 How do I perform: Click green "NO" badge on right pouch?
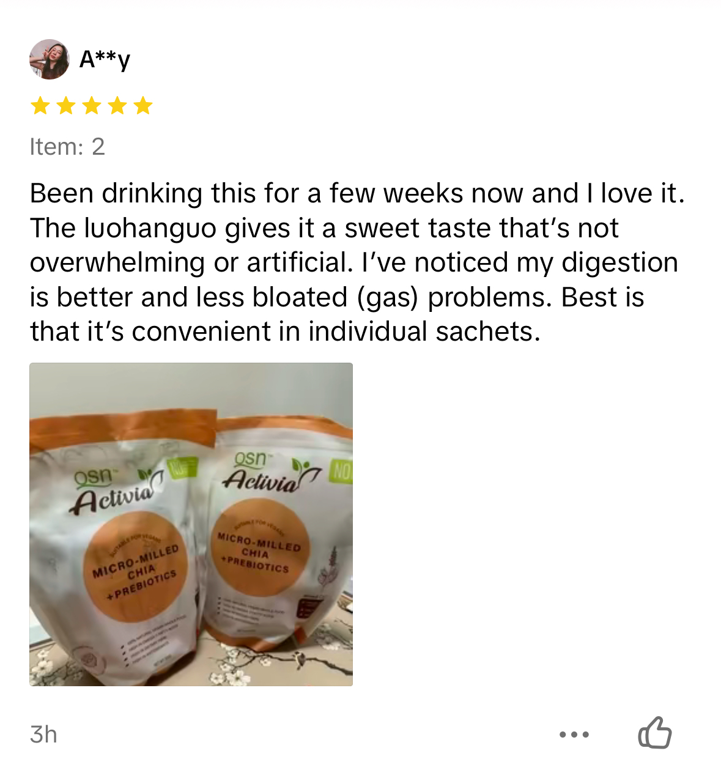pyautogui.click(x=341, y=472)
